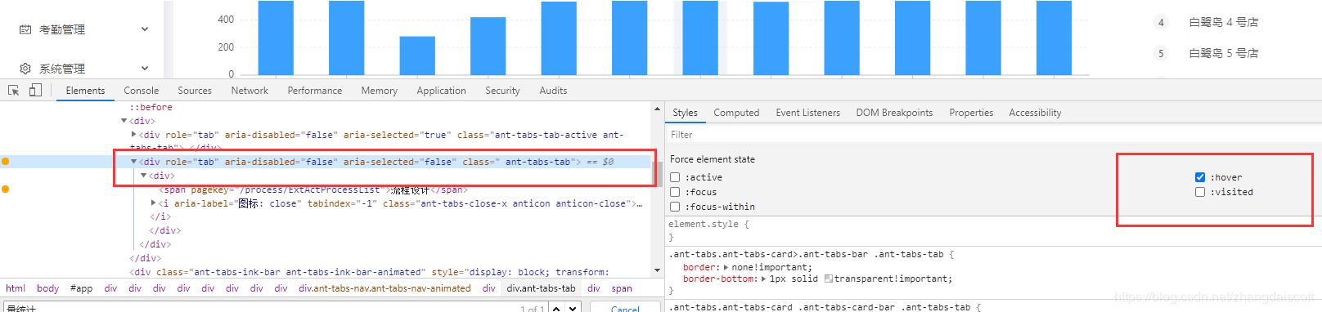Open the transparent color swatch
The height and width of the screenshot is (312, 1322).
tap(829, 279)
